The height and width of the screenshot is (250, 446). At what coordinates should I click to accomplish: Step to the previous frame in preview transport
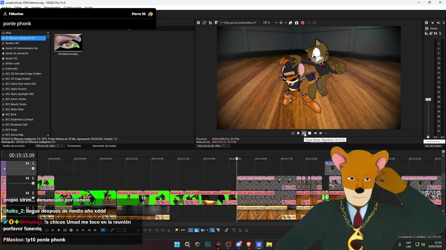point(315,133)
